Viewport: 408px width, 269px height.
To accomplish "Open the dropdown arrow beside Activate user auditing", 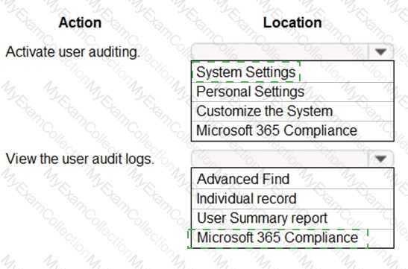I will [380, 51].
